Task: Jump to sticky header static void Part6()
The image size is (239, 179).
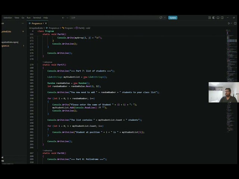Action: (x=55, y=34)
